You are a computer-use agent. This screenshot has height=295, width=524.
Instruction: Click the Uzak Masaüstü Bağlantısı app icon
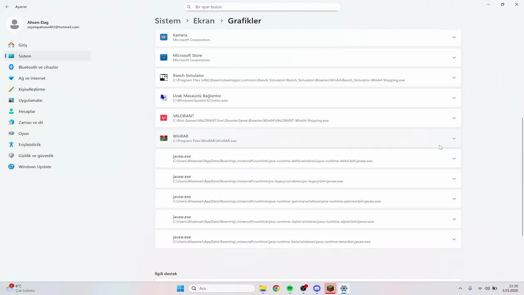164,98
